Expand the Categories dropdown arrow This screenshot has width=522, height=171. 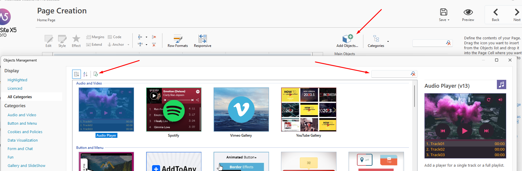(388, 41)
